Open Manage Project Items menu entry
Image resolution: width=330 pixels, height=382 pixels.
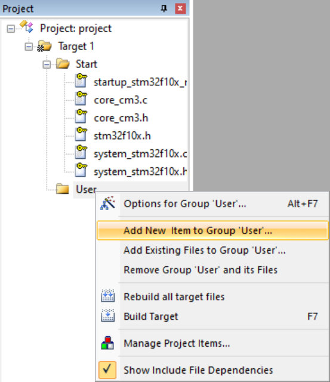point(212,343)
